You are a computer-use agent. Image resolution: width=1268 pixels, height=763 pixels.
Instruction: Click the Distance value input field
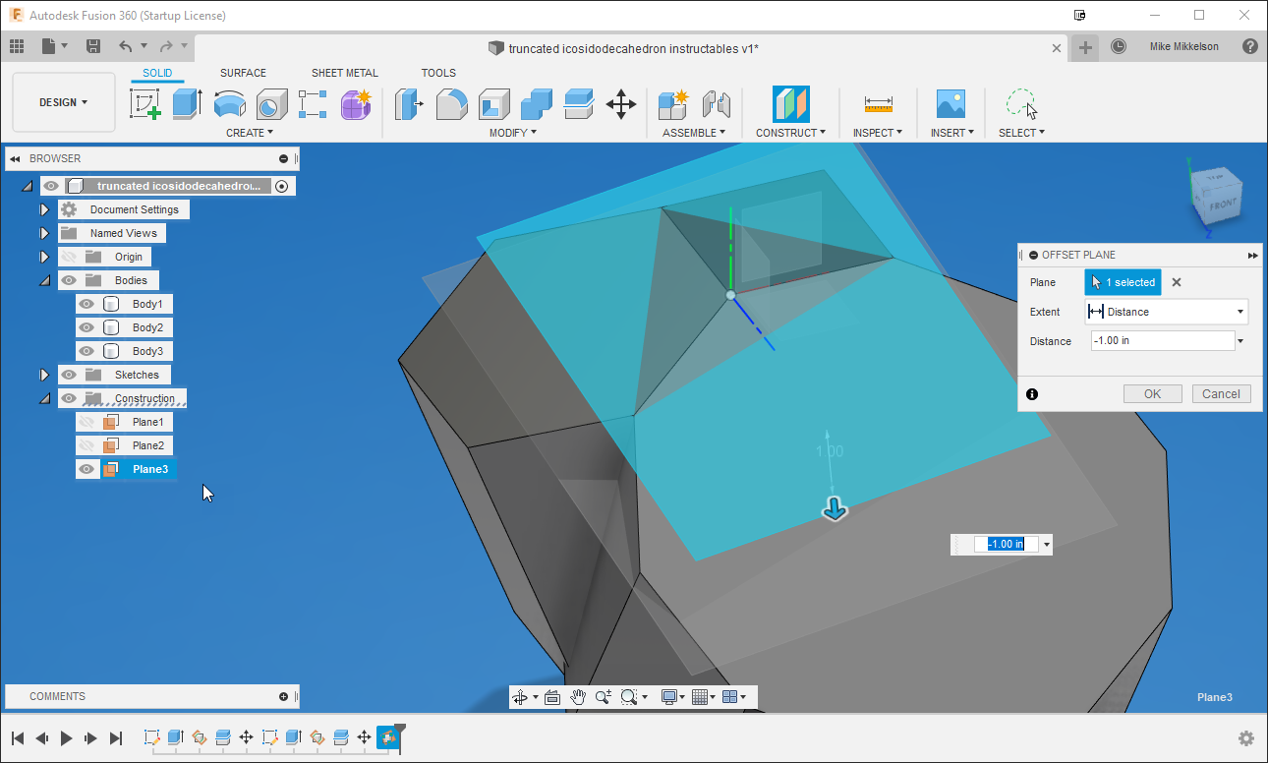pos(1160,341)
